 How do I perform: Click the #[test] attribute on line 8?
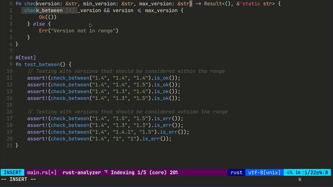pos(25,58)
